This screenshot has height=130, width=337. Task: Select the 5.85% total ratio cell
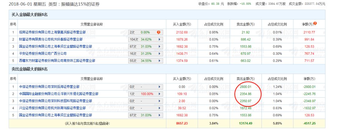coord(277,123)
